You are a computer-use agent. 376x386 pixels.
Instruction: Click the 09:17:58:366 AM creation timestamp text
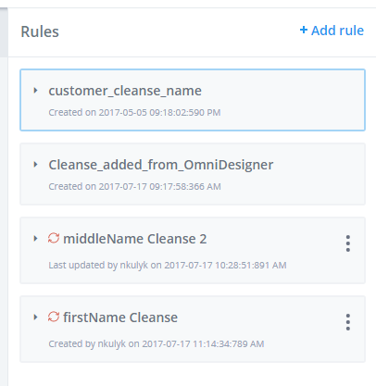[185, 186]
